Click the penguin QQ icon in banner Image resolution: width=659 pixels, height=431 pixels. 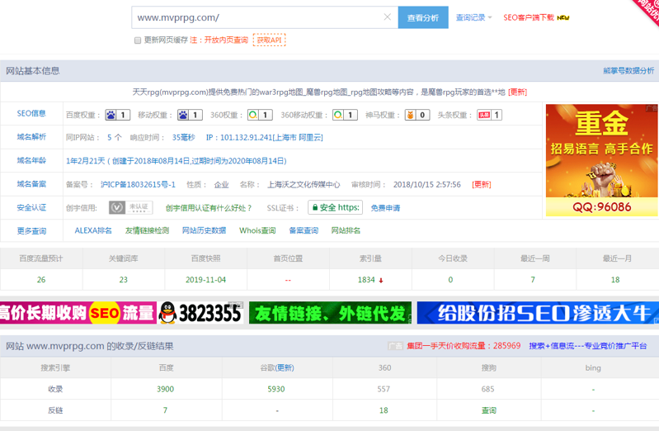pos(168,313)
